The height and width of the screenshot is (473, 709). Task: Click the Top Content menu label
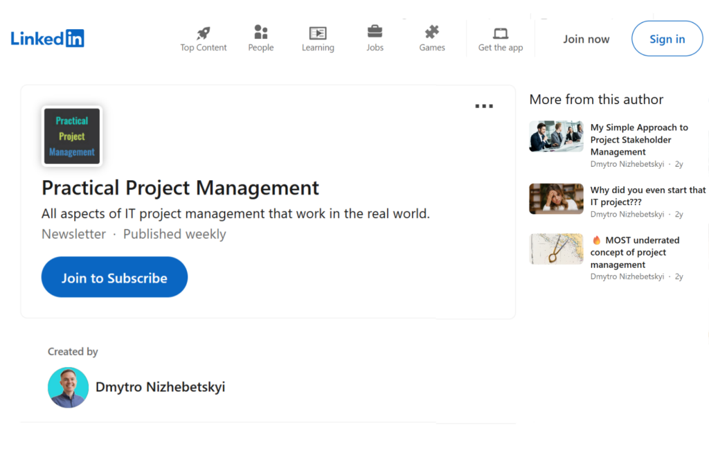(204, 48)
